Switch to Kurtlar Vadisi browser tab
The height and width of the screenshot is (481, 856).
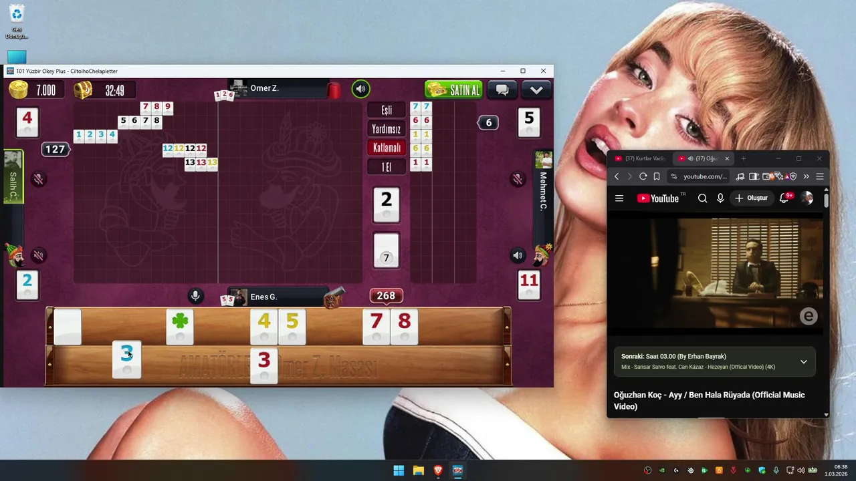[640, 158]
